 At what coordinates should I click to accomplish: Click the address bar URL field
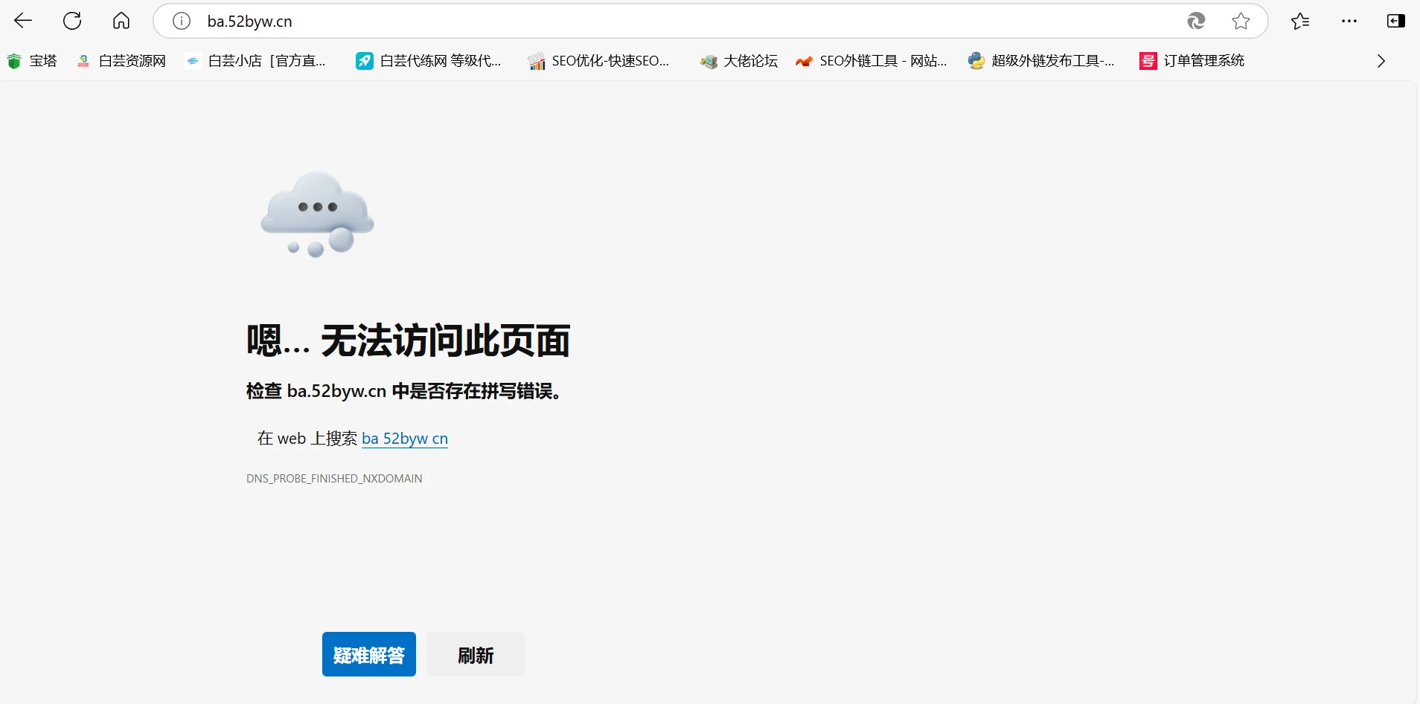click(x=670, y=21)
